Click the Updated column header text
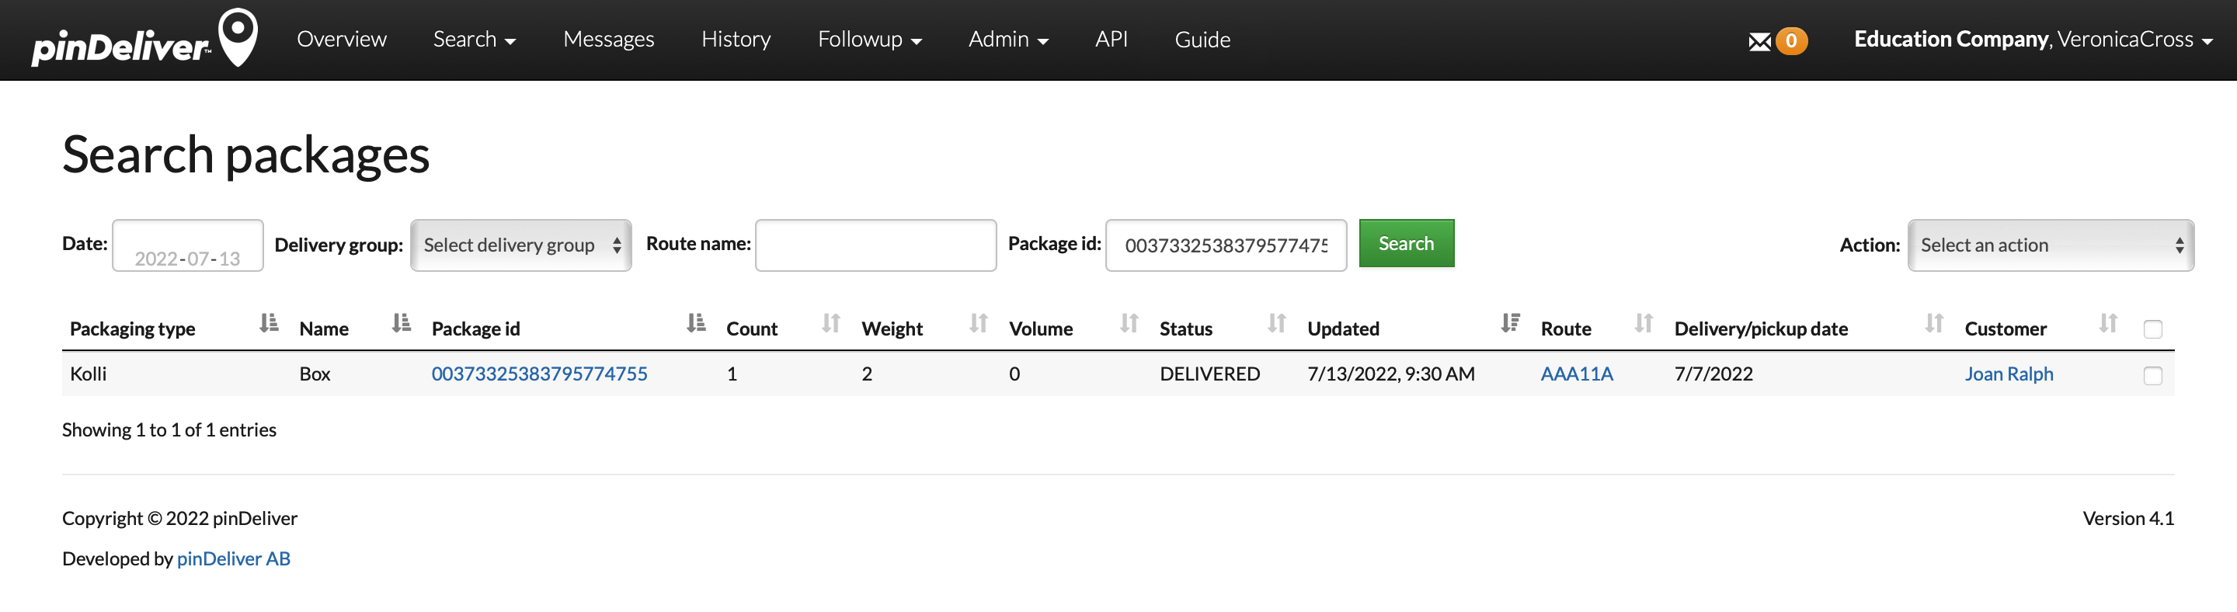This screenshot has width=2237, height=612. (1342, 329)
